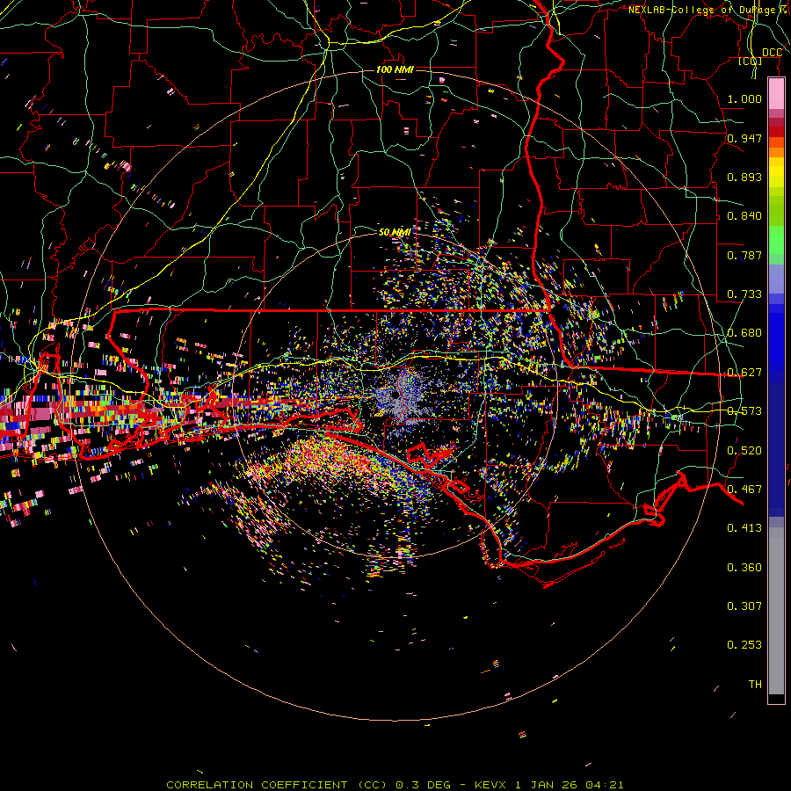
Task: Click the DCC label above color scale
Action: [772, 53]
